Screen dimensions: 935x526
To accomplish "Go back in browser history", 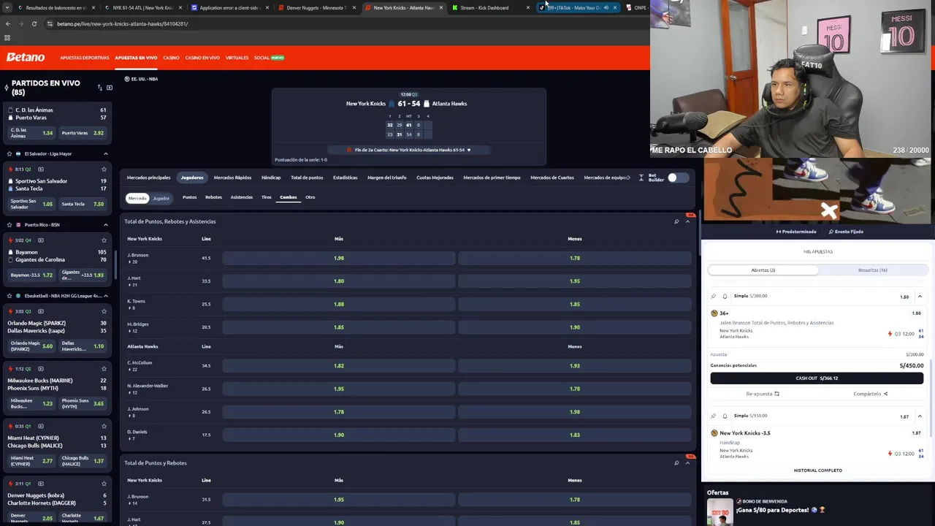I will tap(8, 23).
